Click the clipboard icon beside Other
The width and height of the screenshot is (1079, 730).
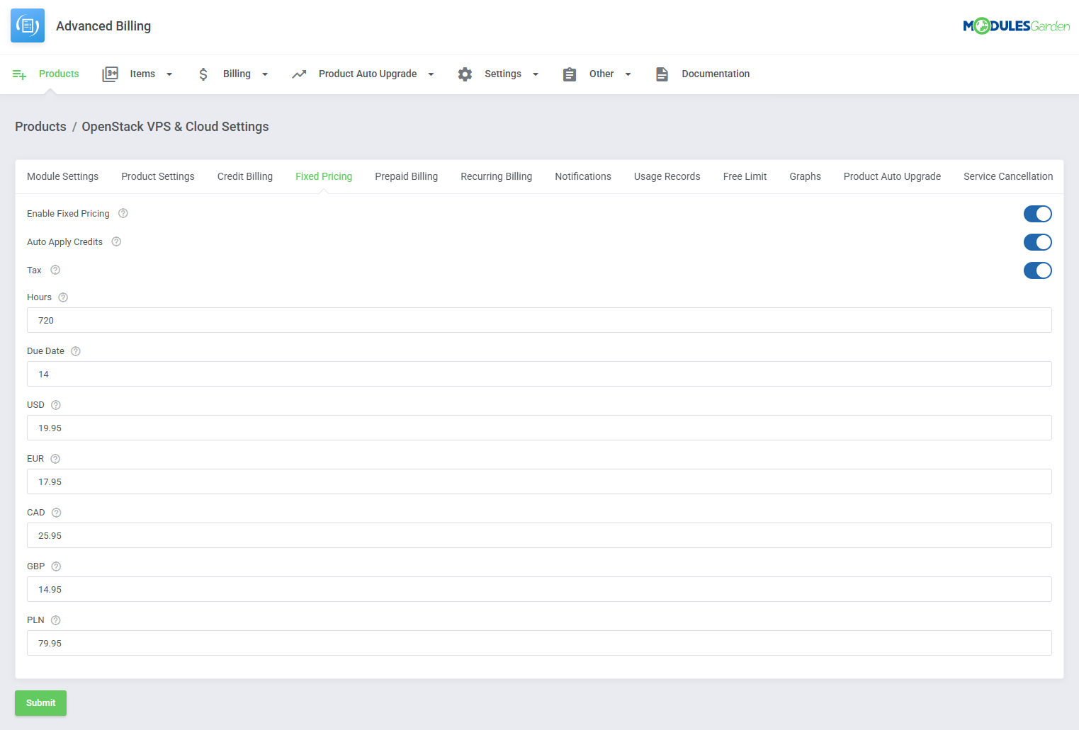coord(570,74)
